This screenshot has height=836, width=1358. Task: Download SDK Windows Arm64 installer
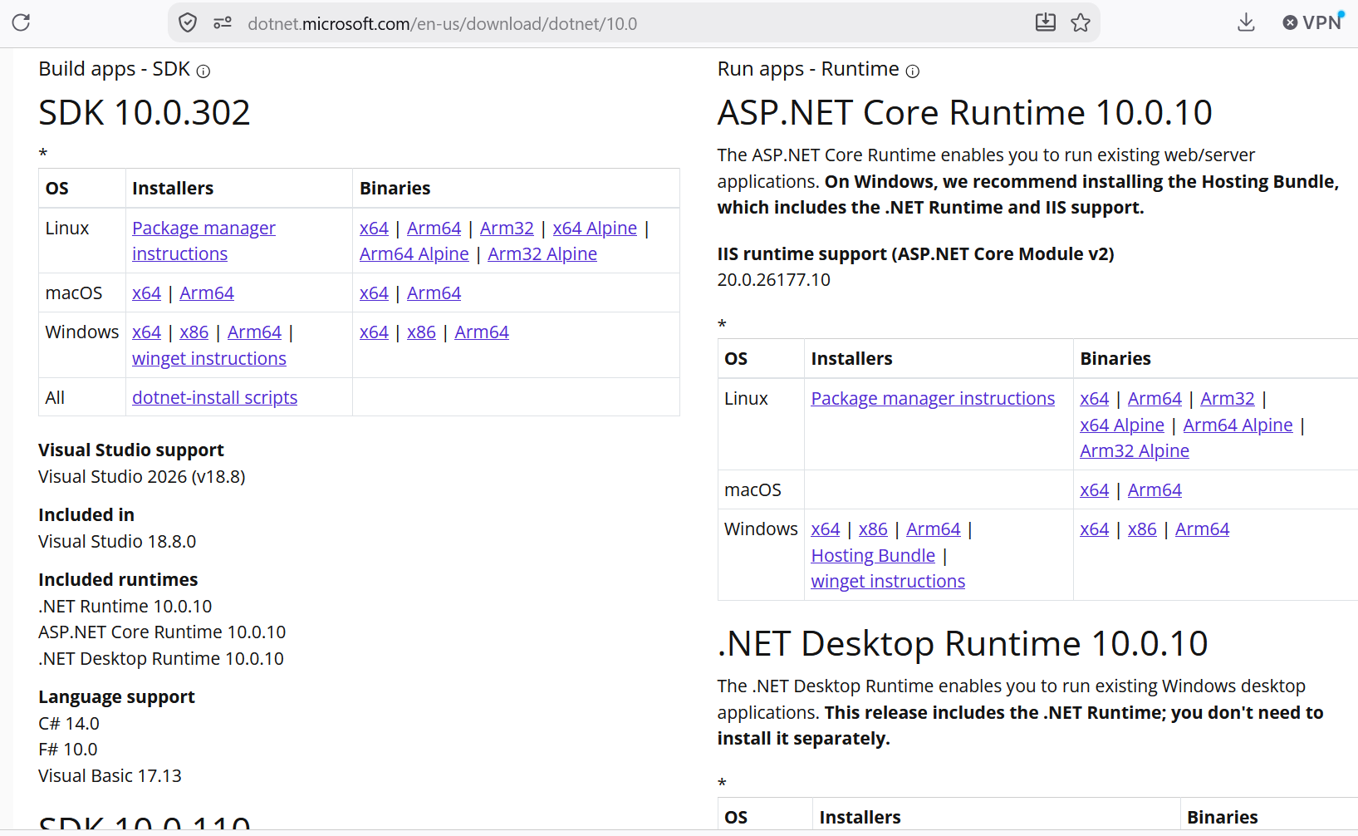click(254, 332)
